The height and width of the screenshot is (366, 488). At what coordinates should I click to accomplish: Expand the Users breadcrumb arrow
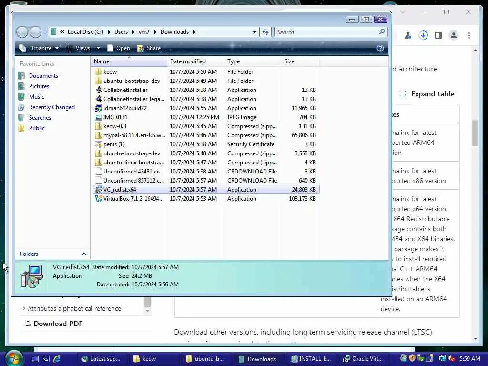pyautogui.click(x=133, y=32)
